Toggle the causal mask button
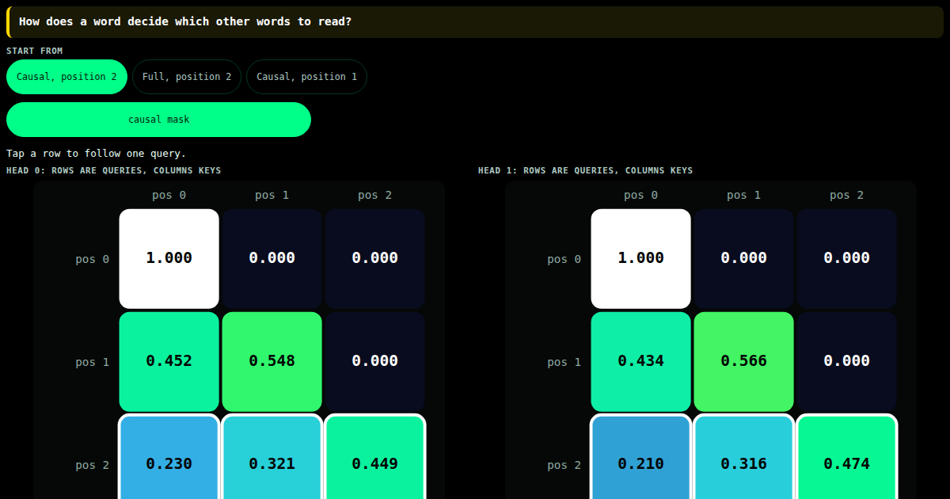Image resolution: width=950 pixels, height=499 pixels. click(158, 120)
